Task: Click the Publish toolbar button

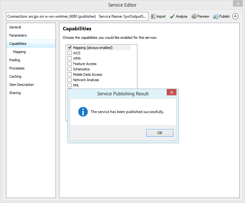Action: [221, 16]
